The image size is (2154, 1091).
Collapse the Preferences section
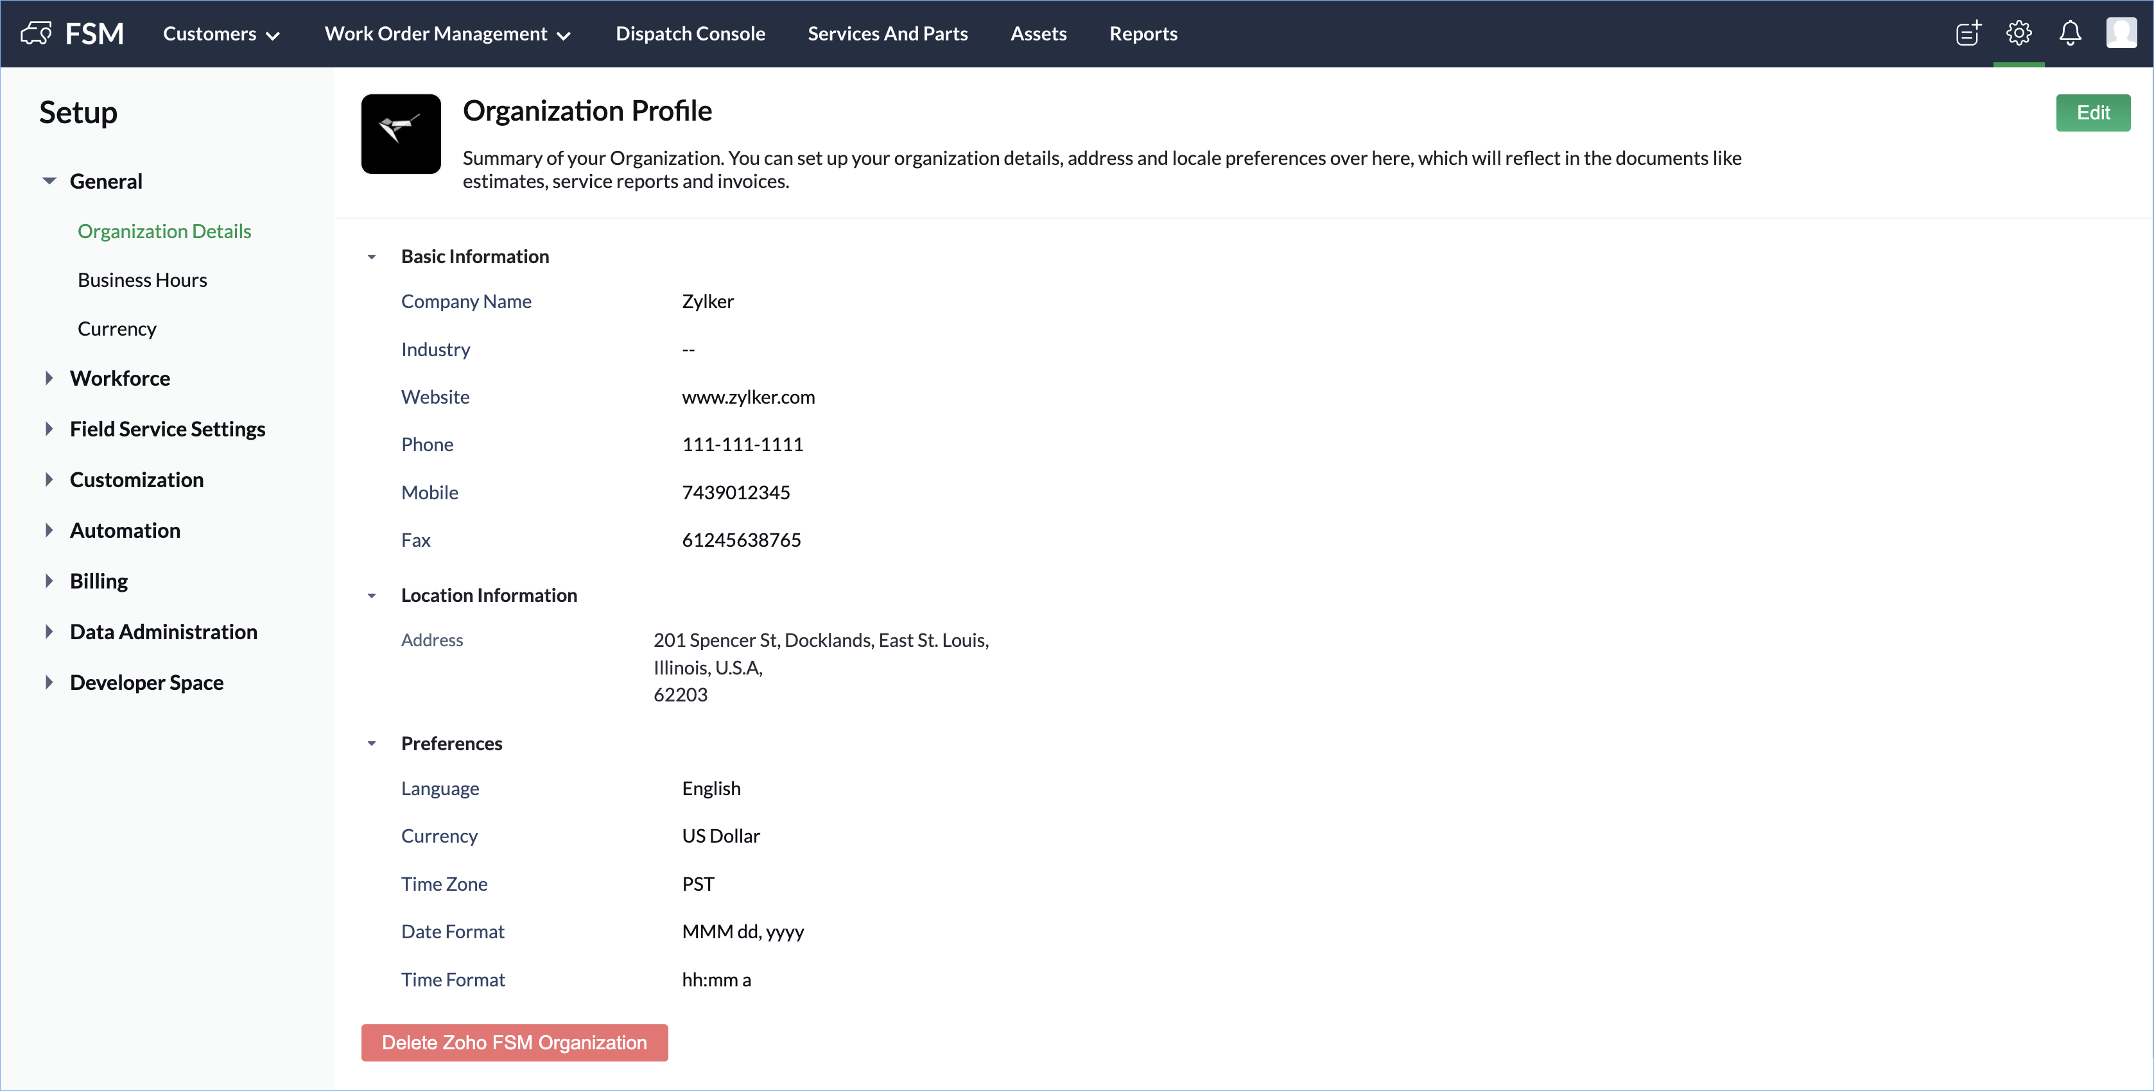pos(372,743)
